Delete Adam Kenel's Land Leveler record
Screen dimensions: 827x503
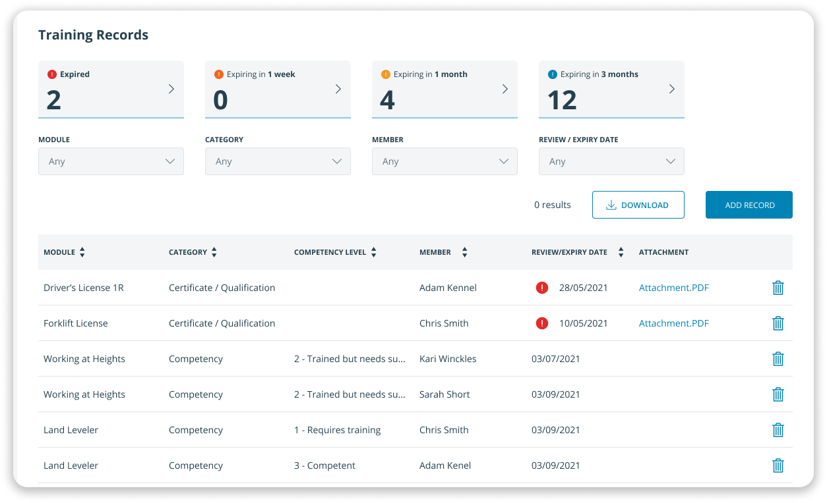pyautogui.click(x=778, y=465)
